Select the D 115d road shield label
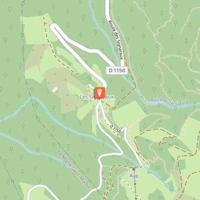The width and height of the screenshot is (200, 200). 117,70
